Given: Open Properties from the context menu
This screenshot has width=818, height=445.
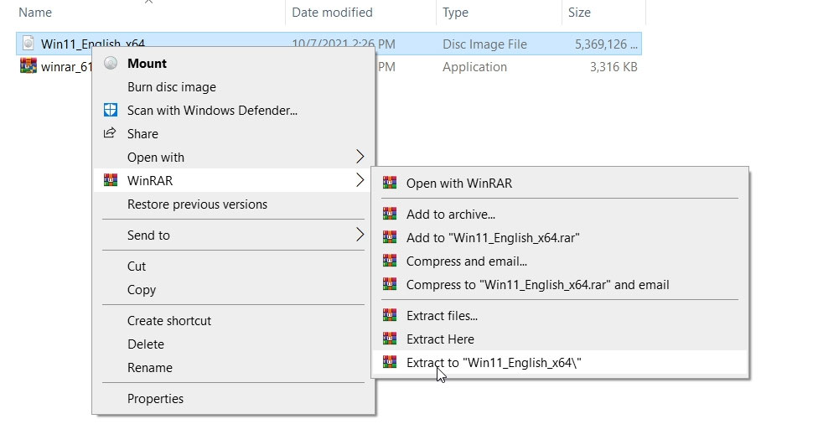Looking at the screenshot, I should (155, 399).
